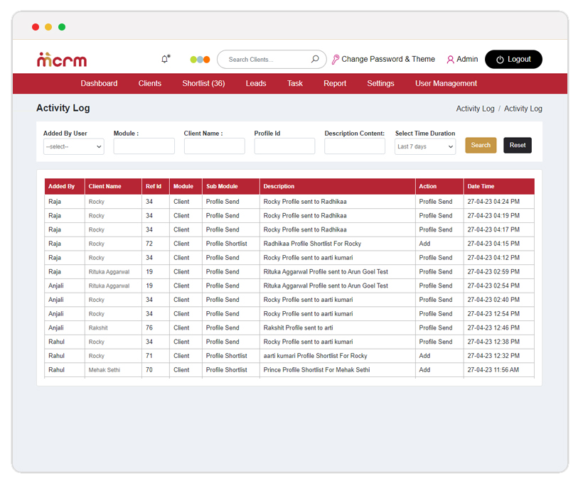Focus the Profile Id text field
583x483 pixels.
coord(284,146)
